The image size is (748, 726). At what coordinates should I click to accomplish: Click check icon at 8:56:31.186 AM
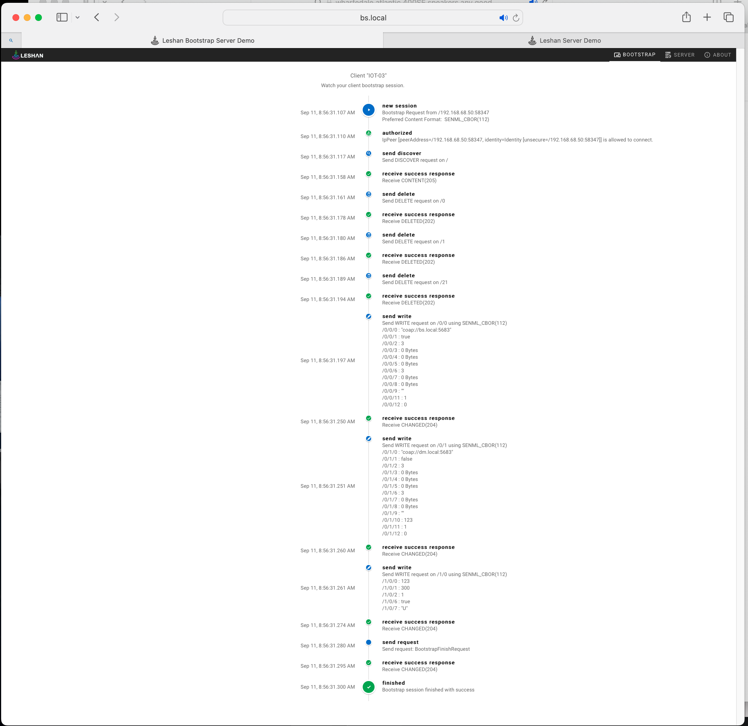[x=368, y=255]
